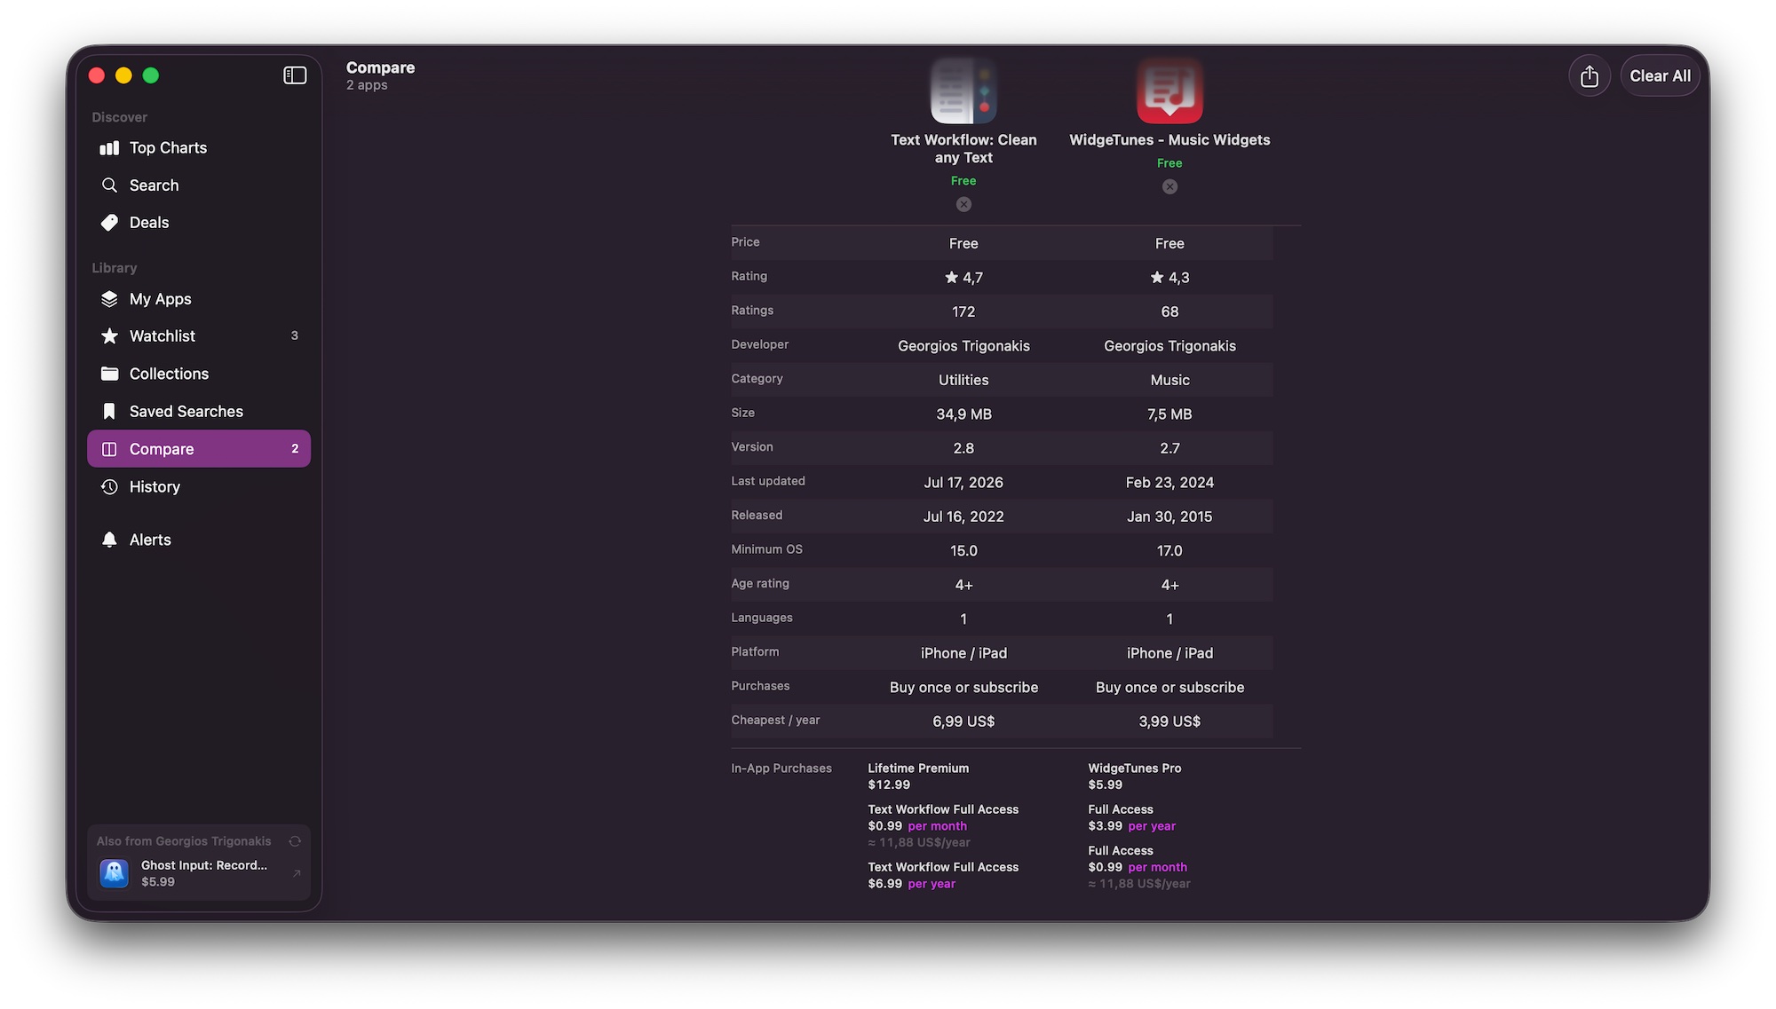Open Ghost Input app icon
The width and height of the screenshot is (1776, 1009).
coord(115,873)
